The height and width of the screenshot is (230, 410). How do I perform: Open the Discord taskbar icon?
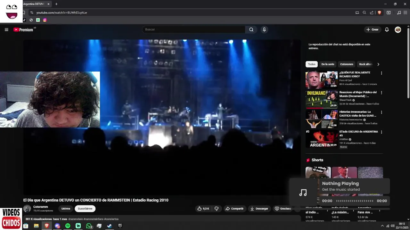coord(57,226)
